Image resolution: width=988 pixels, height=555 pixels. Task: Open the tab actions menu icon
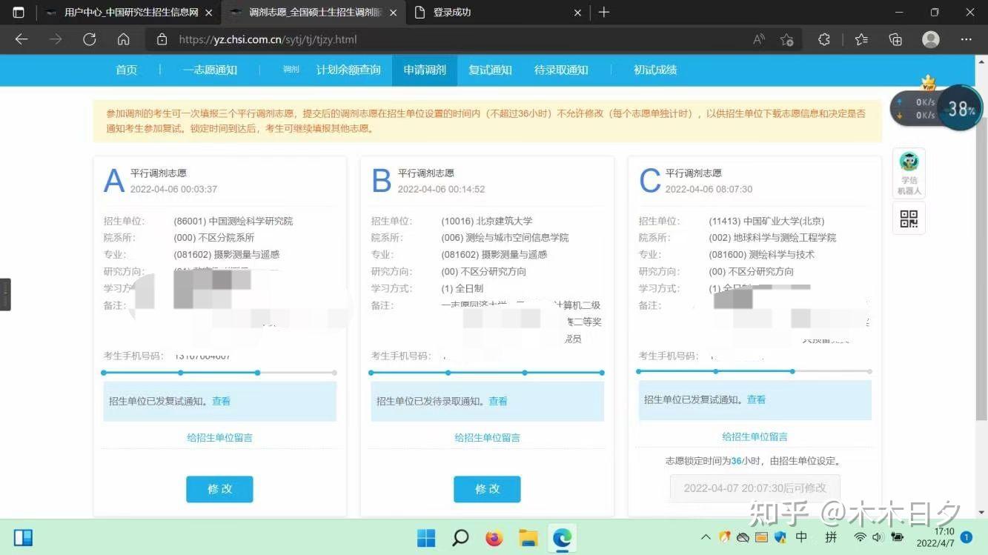19,12
